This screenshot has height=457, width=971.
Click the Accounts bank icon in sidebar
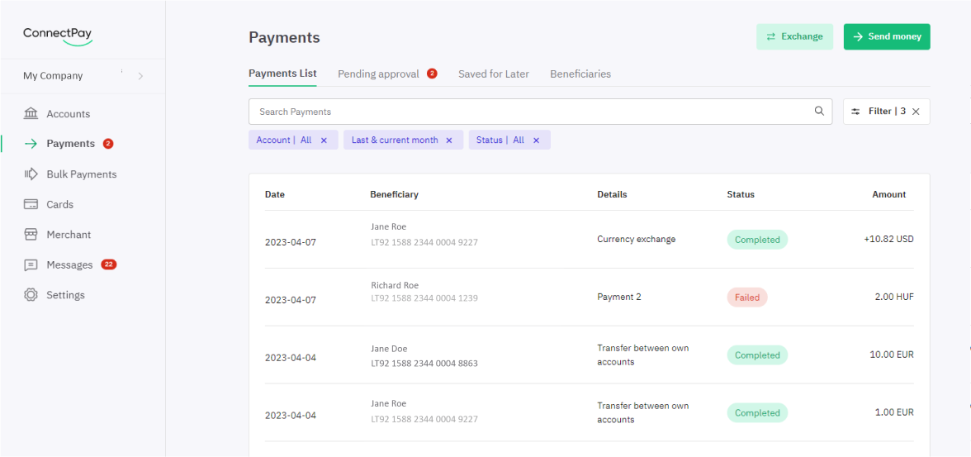[31, 113]
